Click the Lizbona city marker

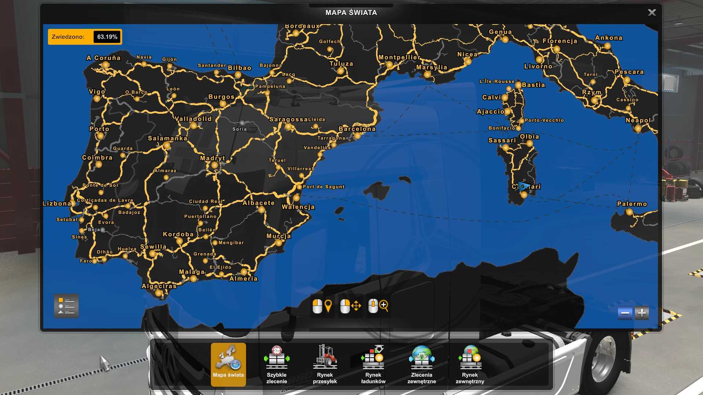pyautogui.click(x=73, y=203)
